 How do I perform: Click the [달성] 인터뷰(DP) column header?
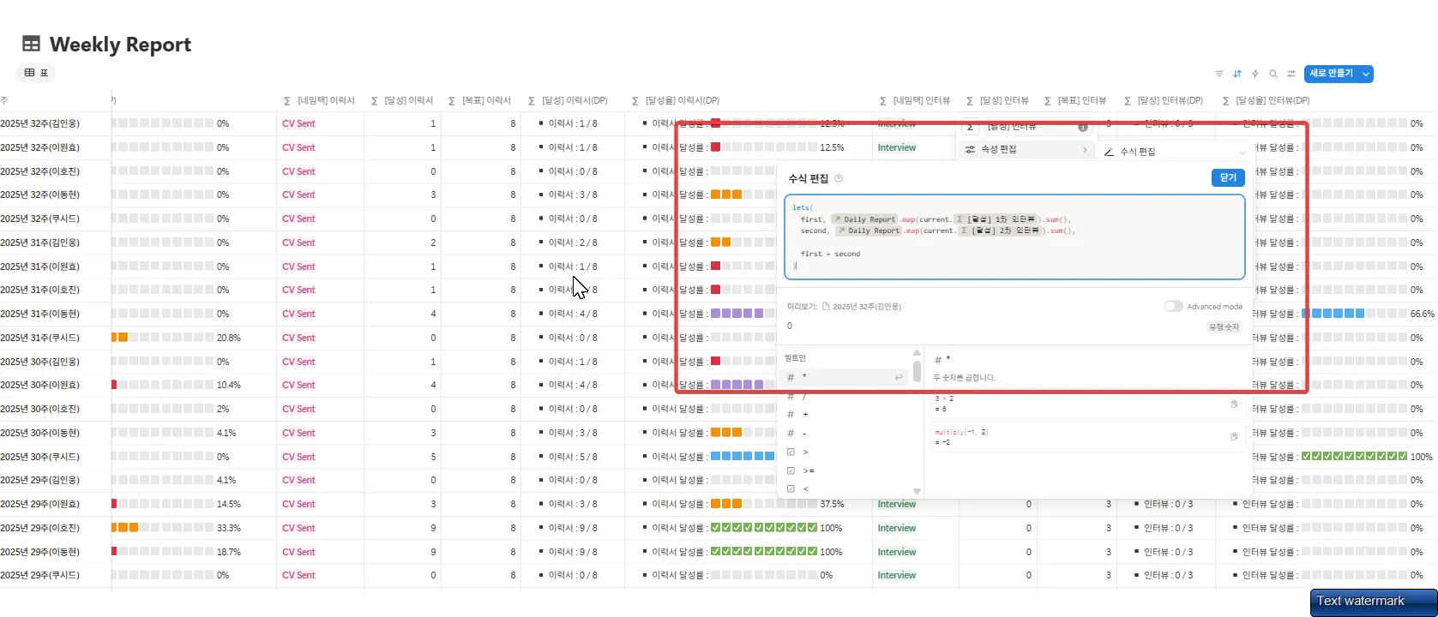1166,101
